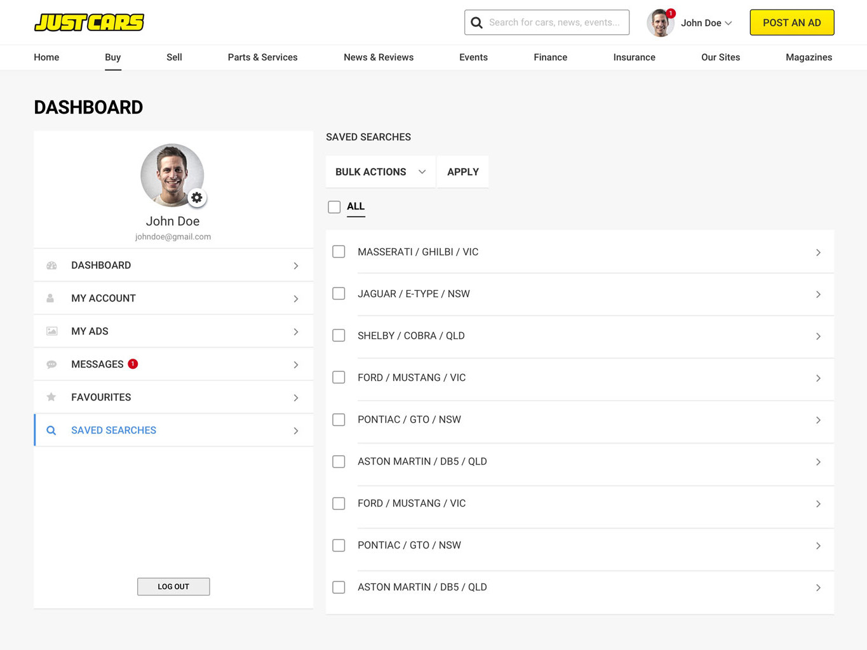Click chevron on Favourites sidebar item

tap(296, 398)
